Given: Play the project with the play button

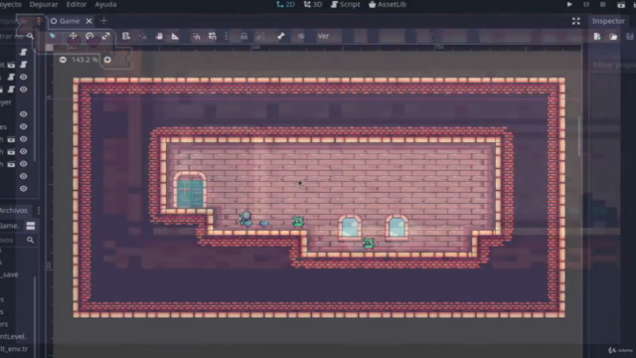Looking at the screenshot, I should tap(569, 4).
